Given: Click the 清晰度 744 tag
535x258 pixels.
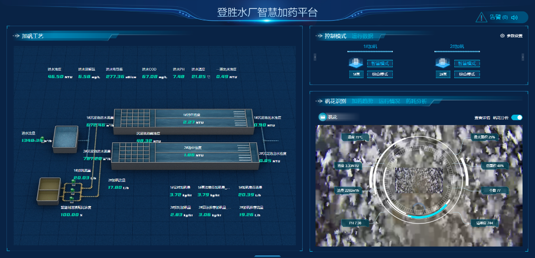Looking at the screenshot, I should point(484,223).
